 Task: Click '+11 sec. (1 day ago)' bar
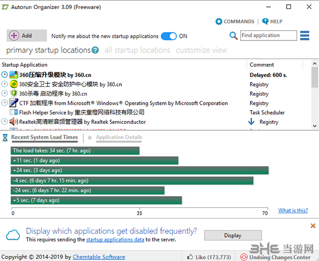[x=95, y=161]
